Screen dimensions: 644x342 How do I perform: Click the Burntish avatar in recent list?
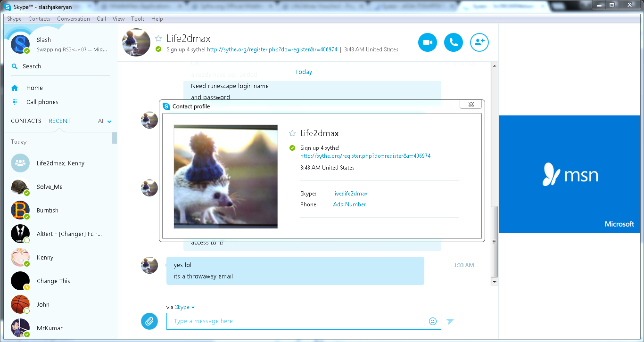(20, 211)
